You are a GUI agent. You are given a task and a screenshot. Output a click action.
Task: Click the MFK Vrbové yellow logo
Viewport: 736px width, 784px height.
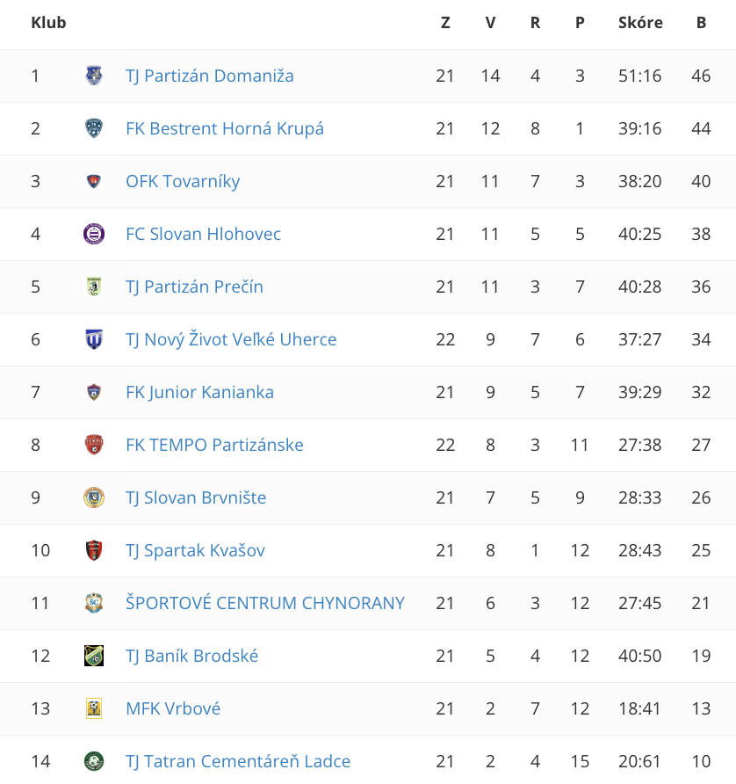(94, 708)
